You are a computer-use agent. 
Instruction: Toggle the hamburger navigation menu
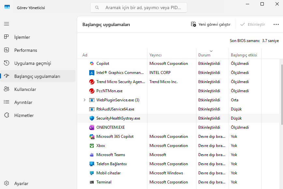coord(7,24)
